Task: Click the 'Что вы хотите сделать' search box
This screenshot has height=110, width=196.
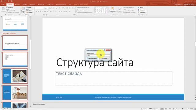Action: (81, 5)
